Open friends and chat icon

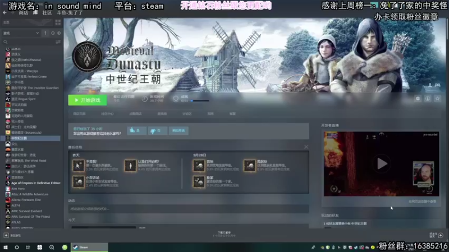click(441, 235)
